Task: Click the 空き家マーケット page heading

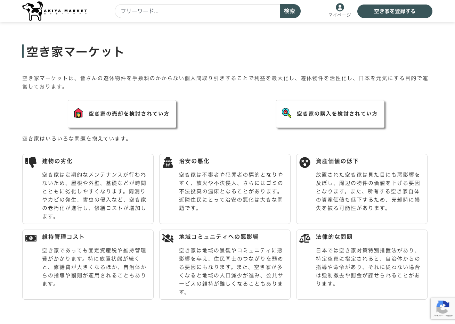Action: [x=75, y=52]
